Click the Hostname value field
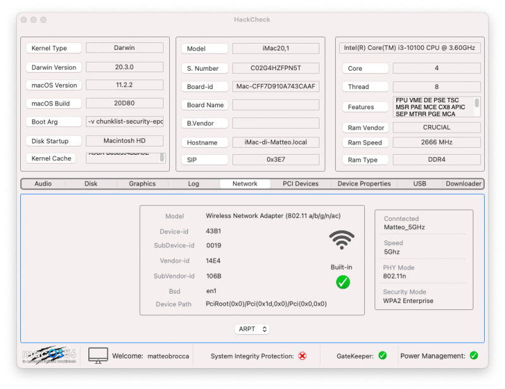The width and height of the screenshot is (505, 389). click(x=276, y=143)
